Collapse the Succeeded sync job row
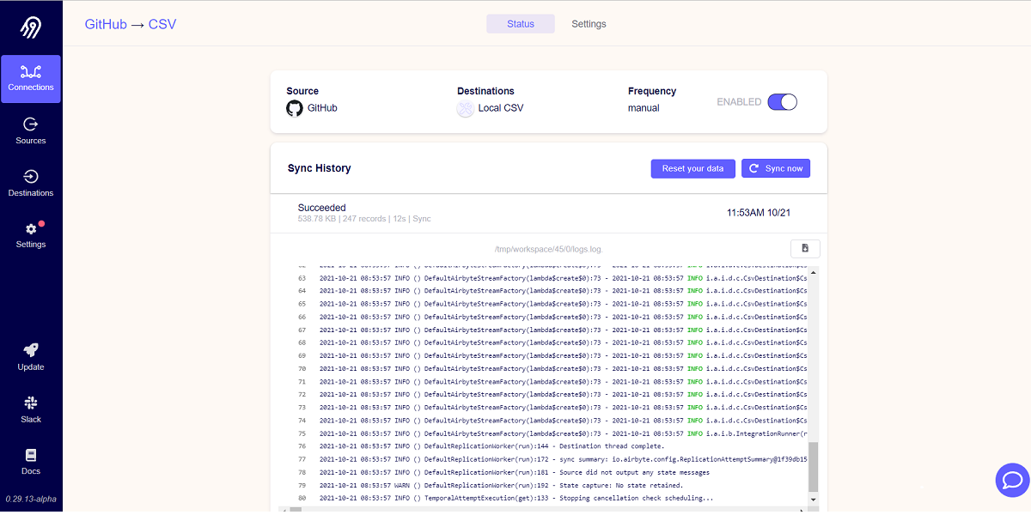 (x=548, y=213)
